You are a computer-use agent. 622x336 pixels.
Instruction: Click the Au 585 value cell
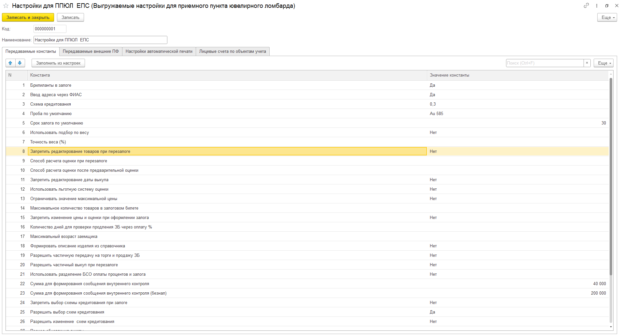pos(518,113)
